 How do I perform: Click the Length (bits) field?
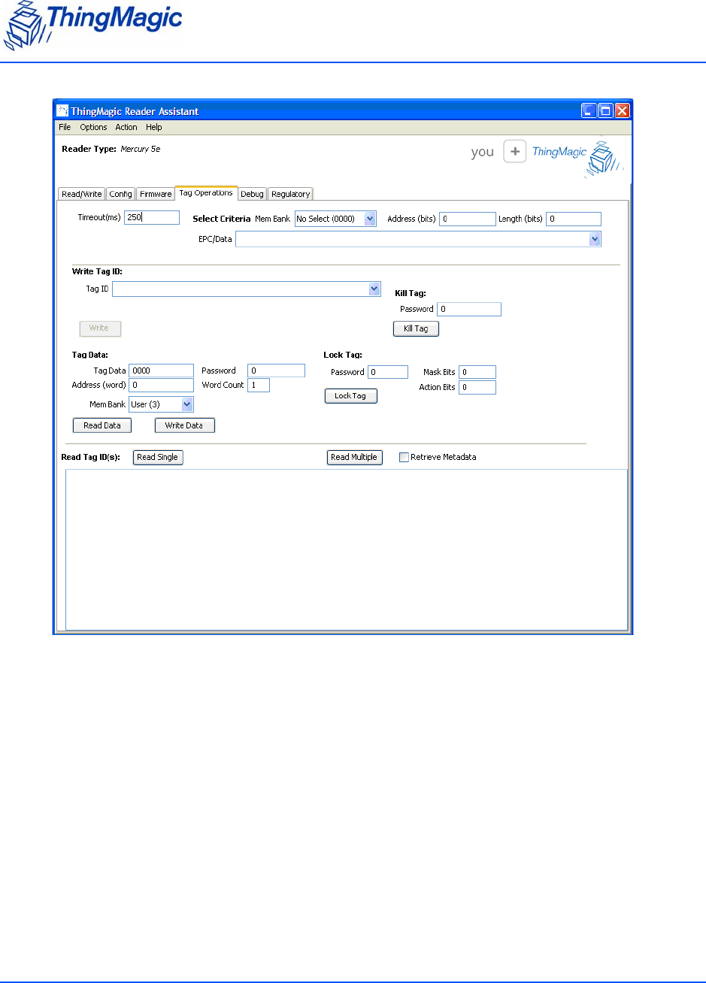(x=574, y=219)
